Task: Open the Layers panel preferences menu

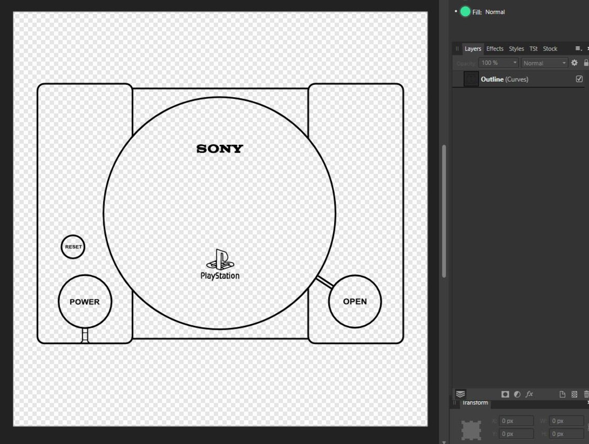Action: (578, 48)
